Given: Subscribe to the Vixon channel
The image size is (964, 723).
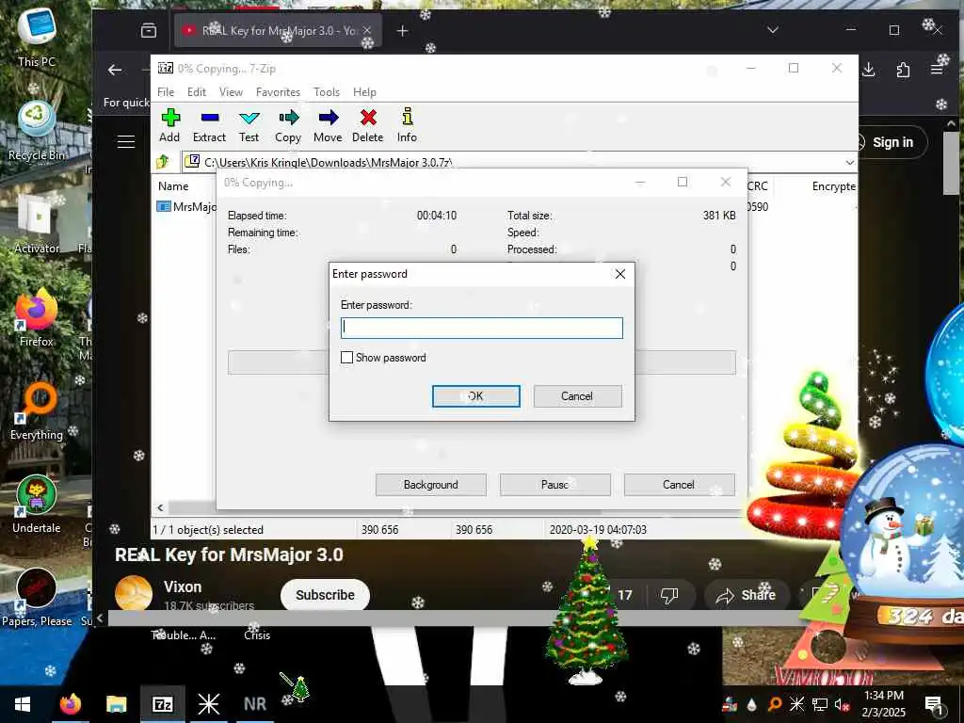Looking at the screenshot, I should point(325,595).
